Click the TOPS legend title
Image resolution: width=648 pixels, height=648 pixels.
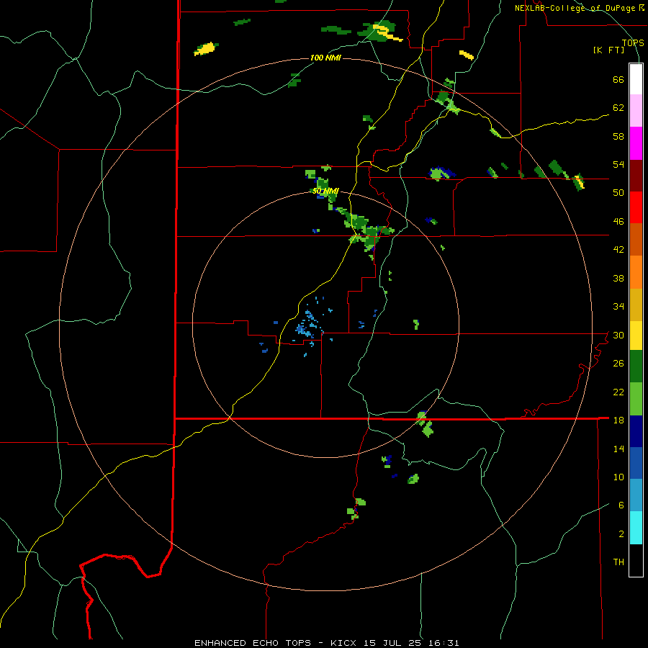633,42
